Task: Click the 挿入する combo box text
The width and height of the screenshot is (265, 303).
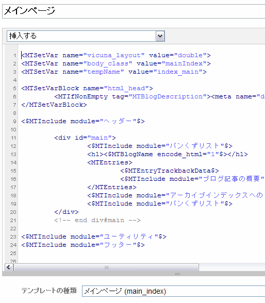Action: [x=23, y=36]
